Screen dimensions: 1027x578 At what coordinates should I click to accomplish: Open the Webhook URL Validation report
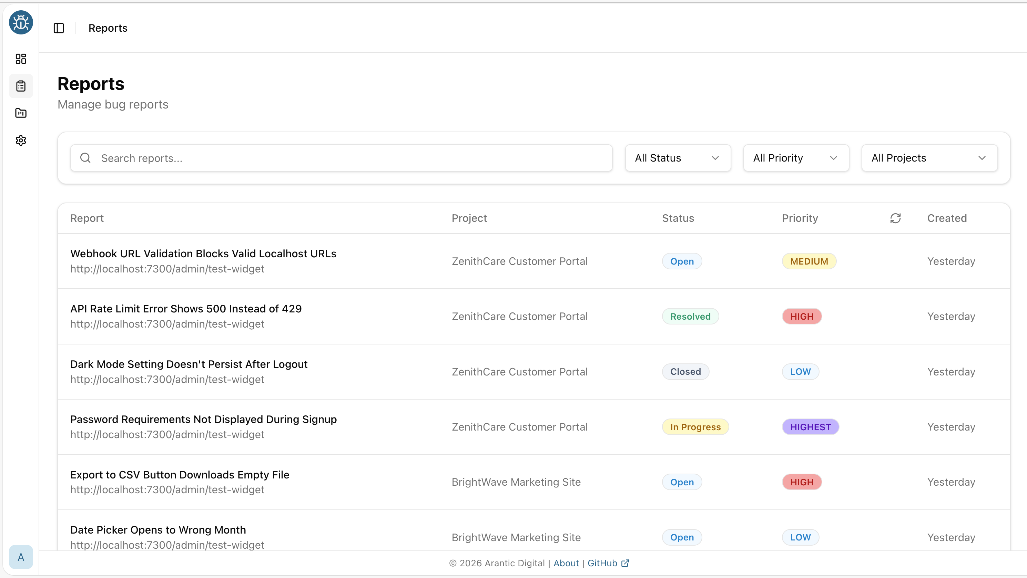[203, 253]
